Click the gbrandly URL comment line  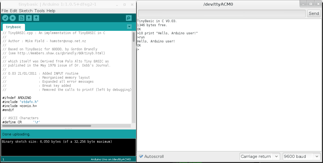[54, 53]
